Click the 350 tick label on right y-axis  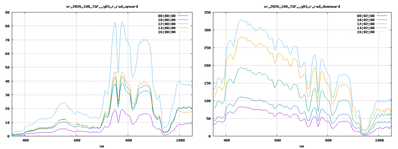pos(207,12)
